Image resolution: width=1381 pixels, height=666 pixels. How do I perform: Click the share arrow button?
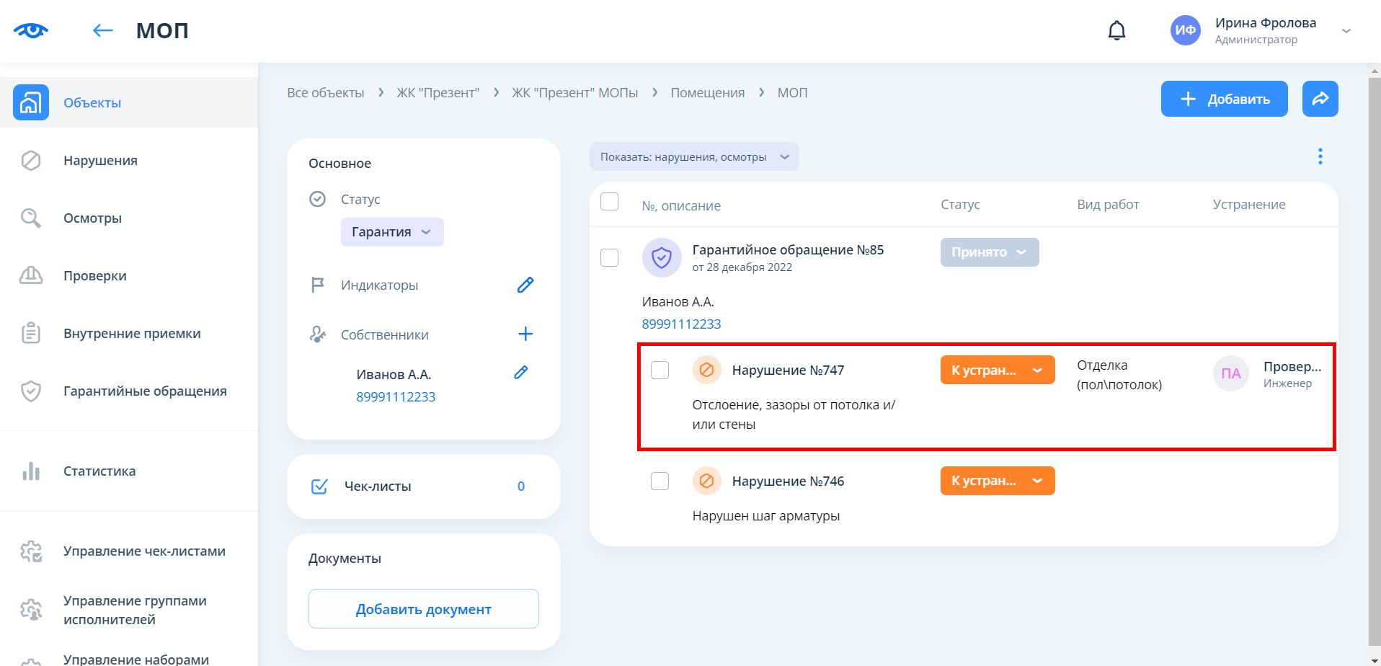pyautogui.click(x=1320, y=99)
